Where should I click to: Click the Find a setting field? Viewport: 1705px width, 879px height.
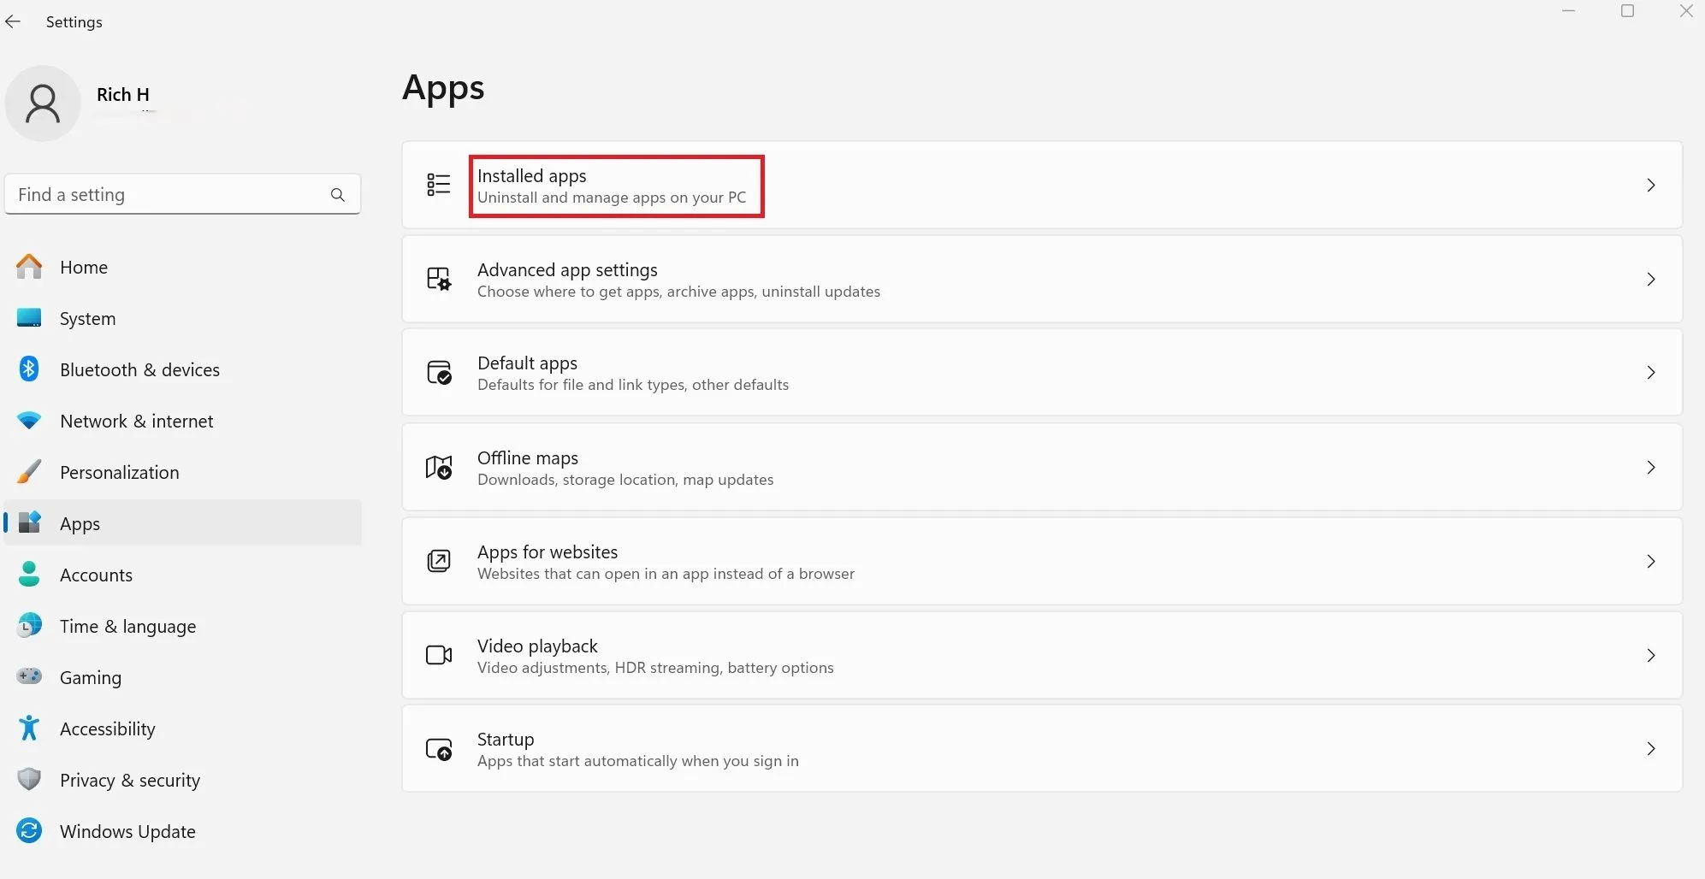(167, 195)
